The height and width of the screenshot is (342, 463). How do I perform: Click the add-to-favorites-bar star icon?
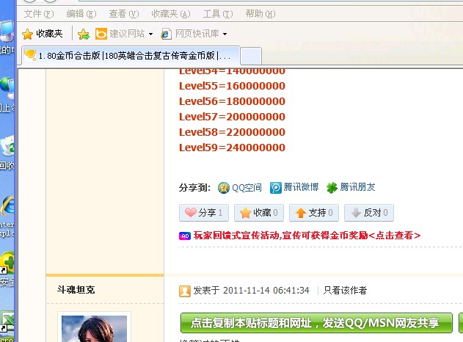pos(84,34)
